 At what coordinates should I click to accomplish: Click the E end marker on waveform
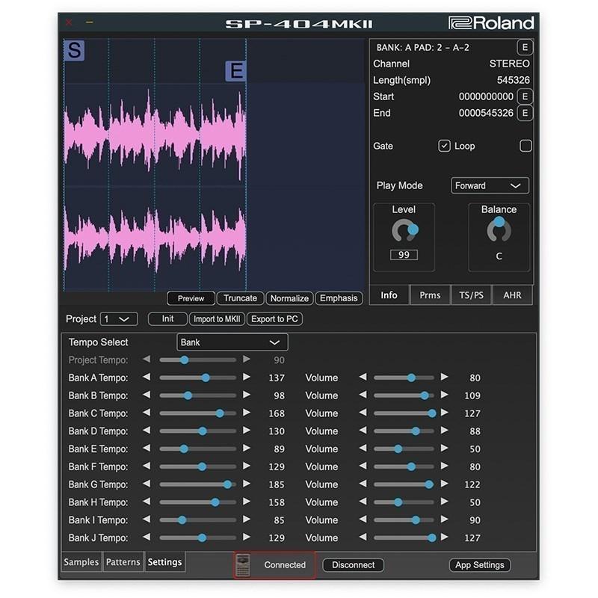point(235,71)
